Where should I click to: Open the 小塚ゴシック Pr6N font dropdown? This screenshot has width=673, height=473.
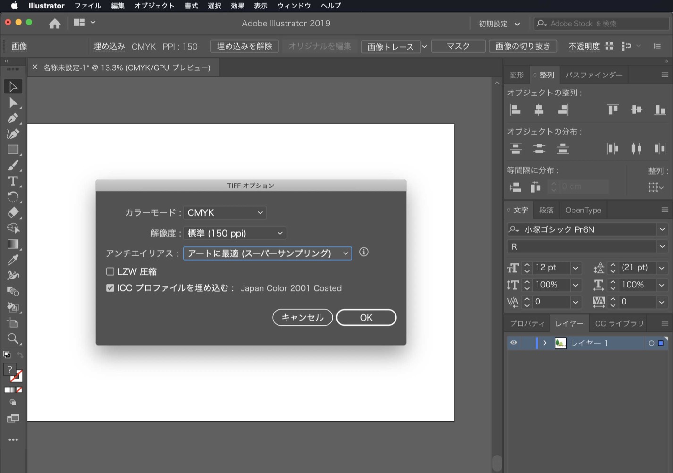point(662,229)
